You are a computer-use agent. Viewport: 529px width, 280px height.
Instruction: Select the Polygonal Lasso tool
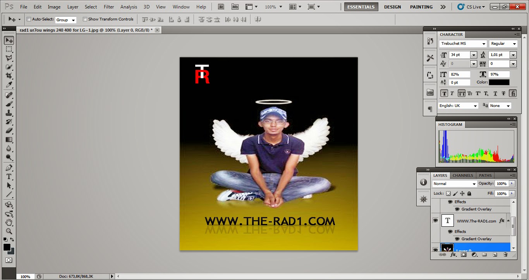click(x=9, y=58)
